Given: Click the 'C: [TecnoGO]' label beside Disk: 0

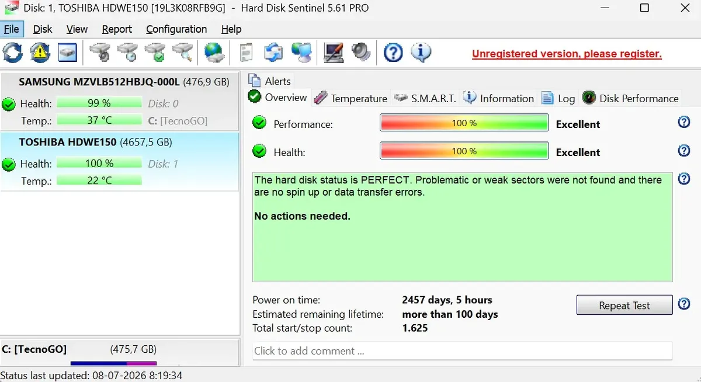Looking at the screenshot, I should tap(178, 121).
